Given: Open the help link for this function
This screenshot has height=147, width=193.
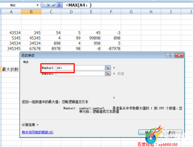Looking at the screenshot, I should tap(37, 132).
